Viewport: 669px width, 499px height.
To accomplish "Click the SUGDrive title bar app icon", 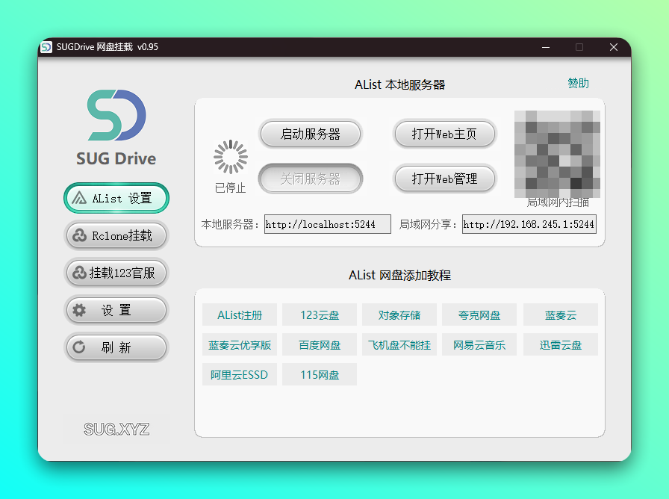I will click(48, 46).
